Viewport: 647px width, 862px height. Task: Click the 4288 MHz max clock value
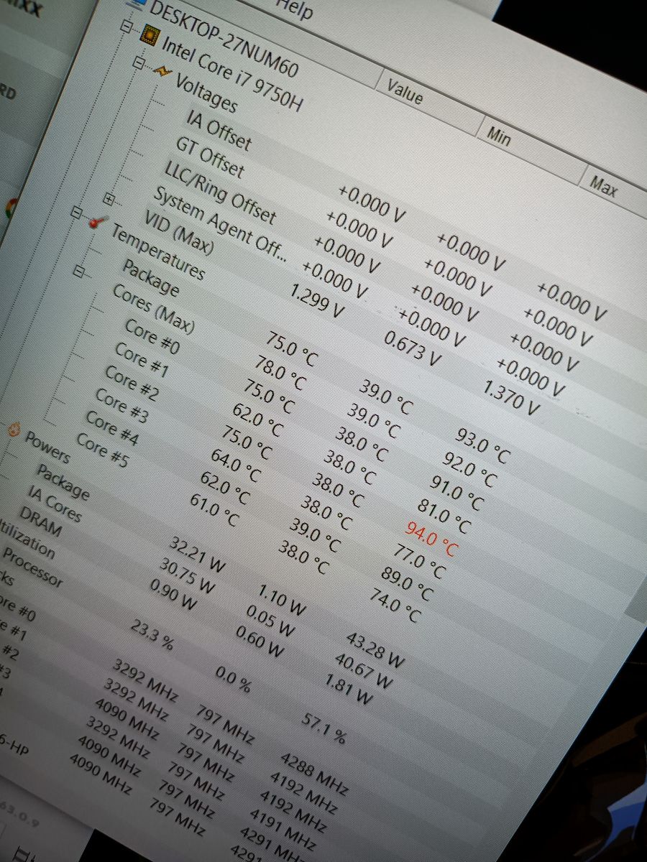pyautogui.click(x=313, y=774)
